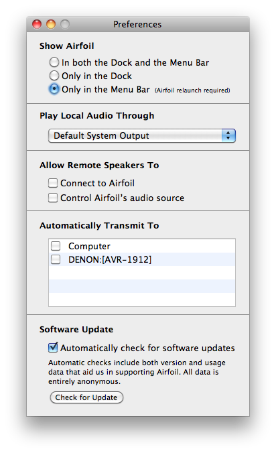The image size is (276, 453).
Task: Click the Preferences title bar
Action: point(138,24)
